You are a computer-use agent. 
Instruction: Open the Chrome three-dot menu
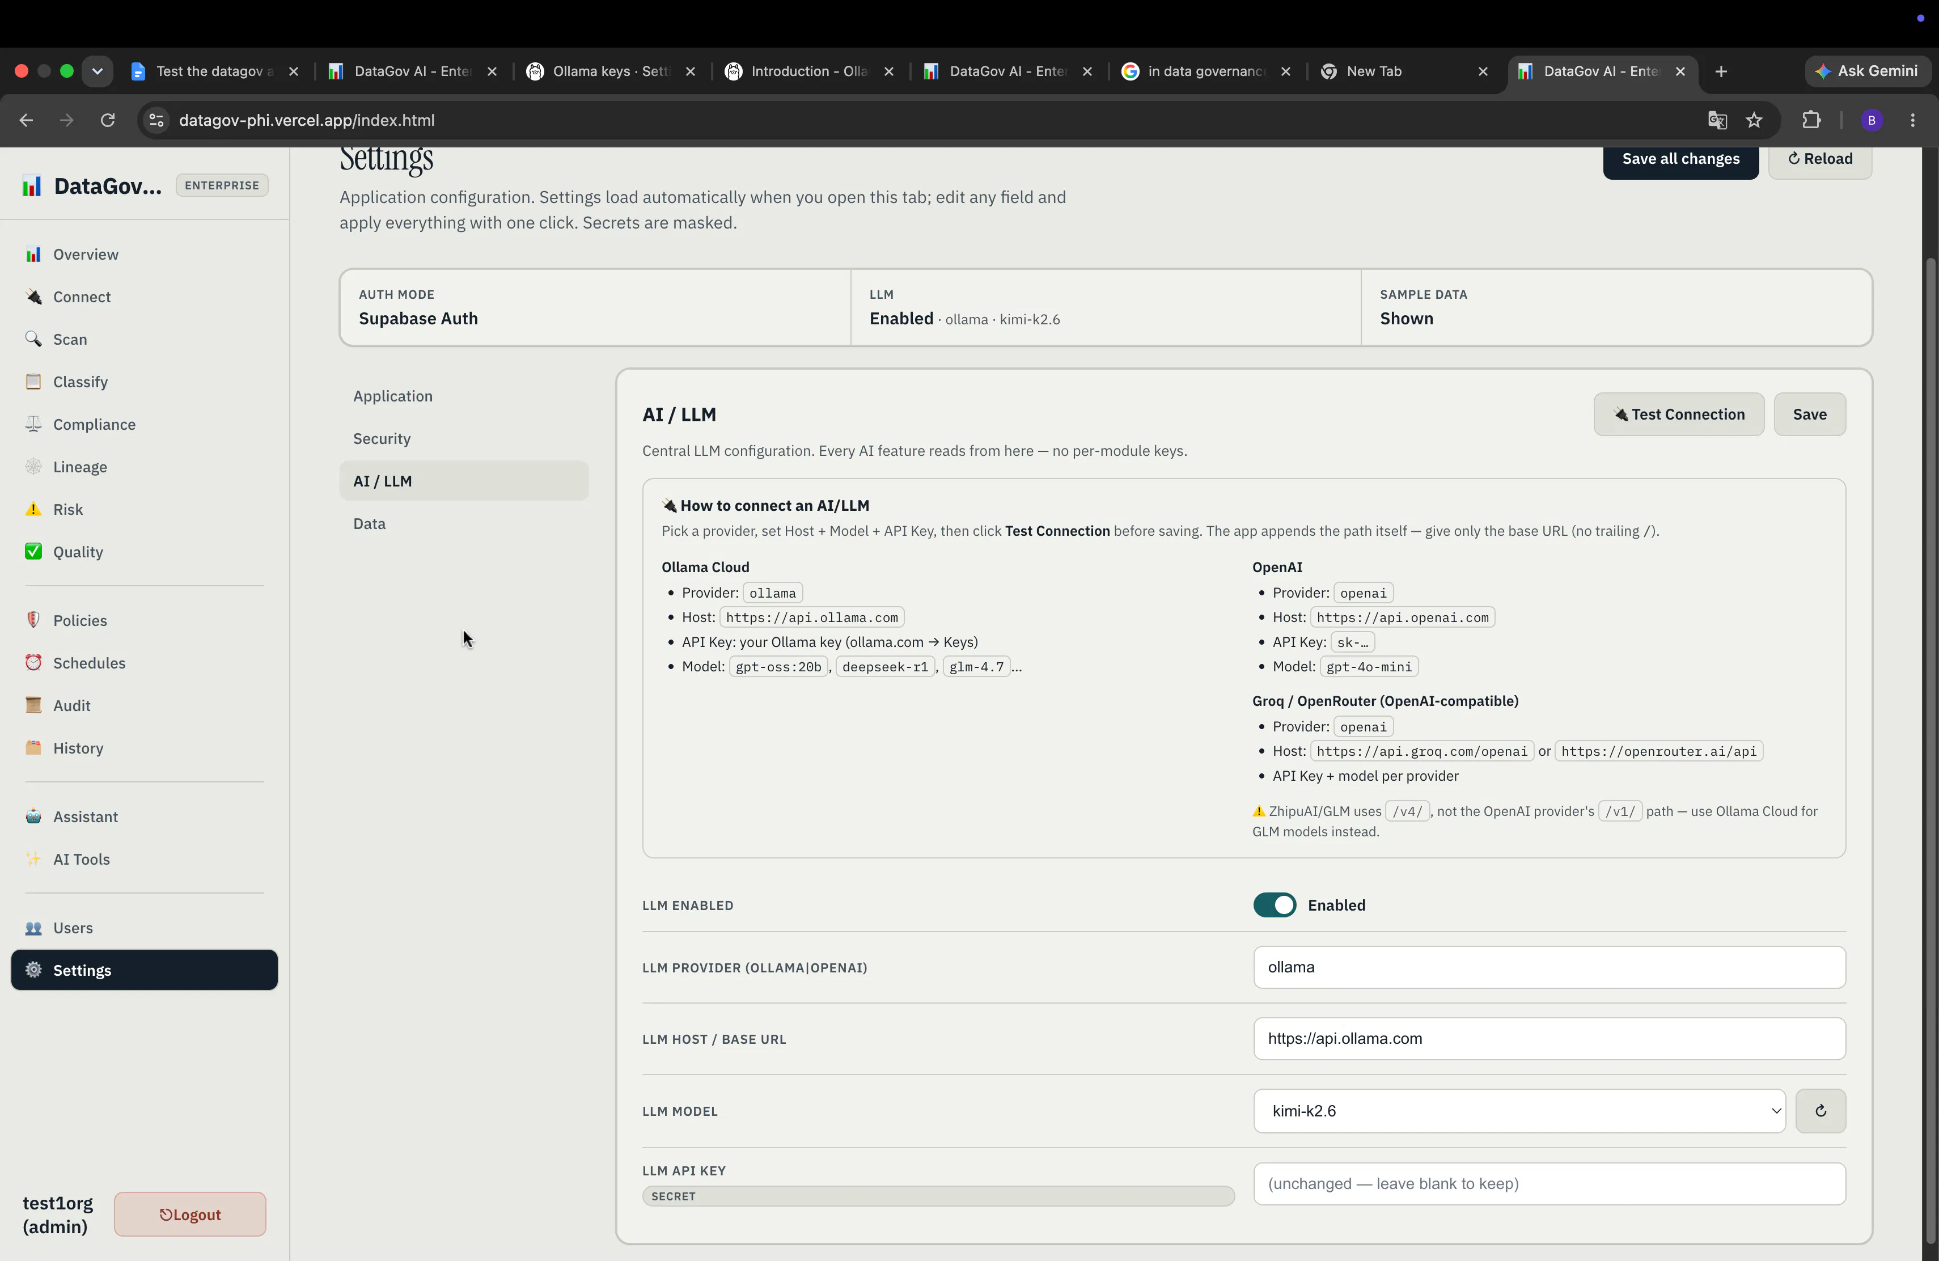(x=1913, y=120)
